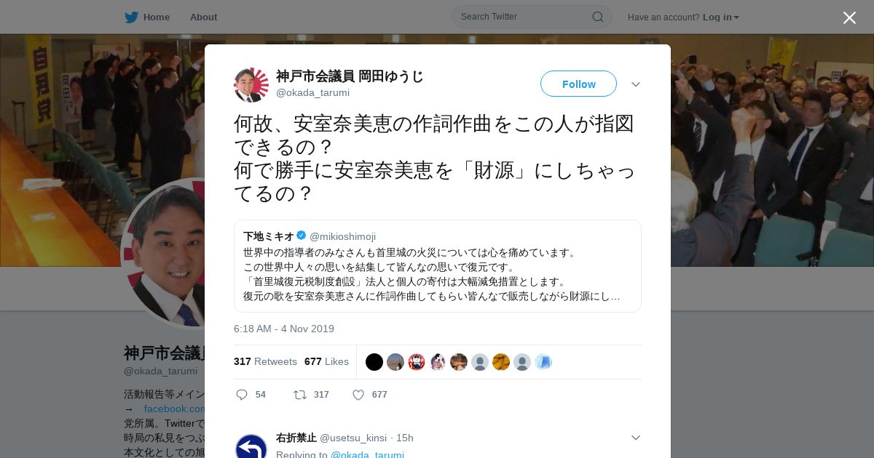Go to the About menu item
Image resolution: width=874 pixels, height=458 pixels.
tap(203, 17)
